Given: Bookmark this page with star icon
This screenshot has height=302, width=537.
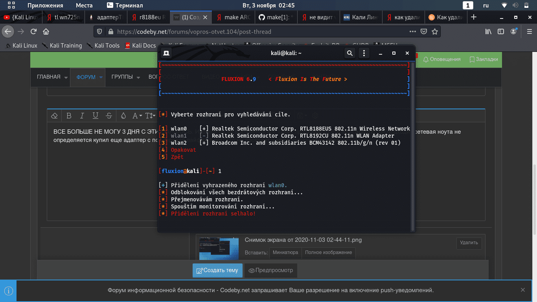Looking at the screenshot, I should pyautogui.click(x=434, y=31).
